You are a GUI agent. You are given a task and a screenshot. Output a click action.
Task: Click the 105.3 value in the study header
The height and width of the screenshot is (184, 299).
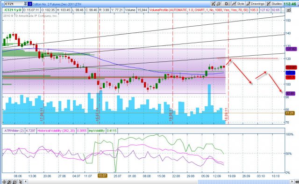click(x=254, y=10)
